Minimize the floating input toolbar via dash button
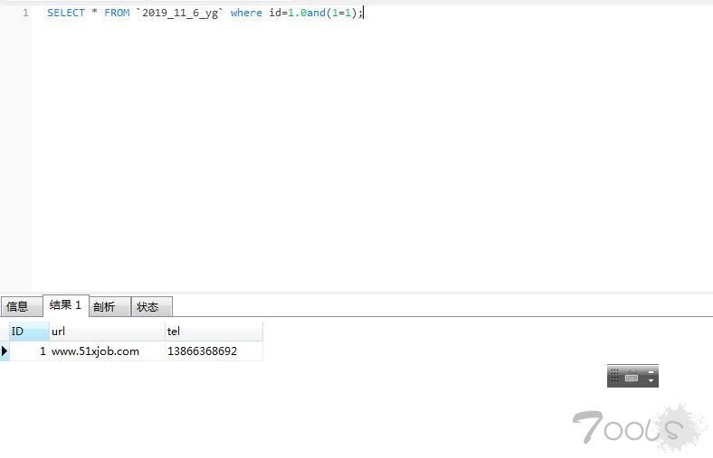Screen dimensions: 713x458 [651, 372]
